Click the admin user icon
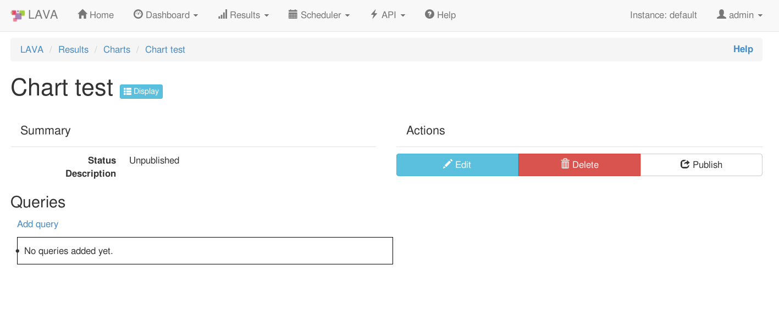The image size is (779, 316). coord(721,14)
